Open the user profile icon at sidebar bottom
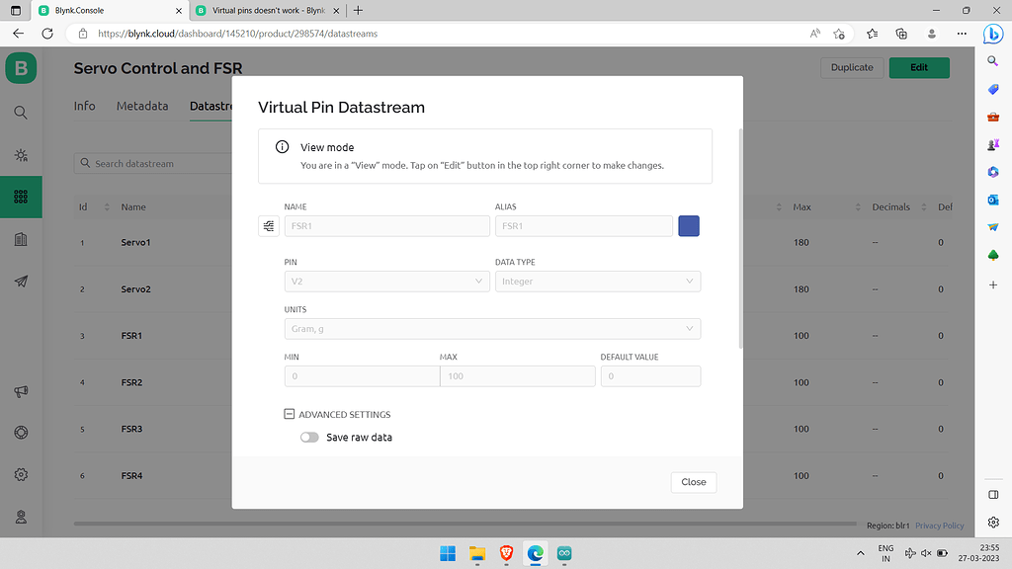This screenshot has height=569, width=1012. (20, 517)
